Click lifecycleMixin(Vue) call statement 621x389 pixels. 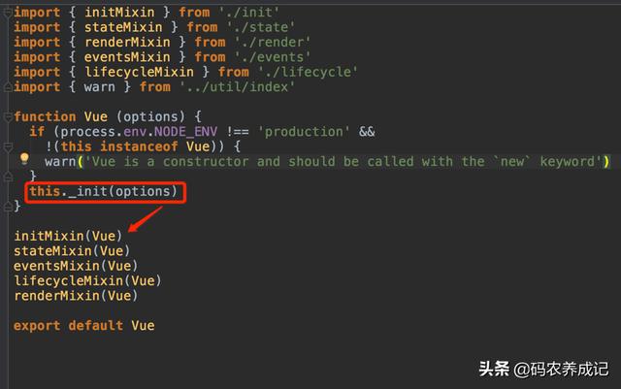(87, 281)
